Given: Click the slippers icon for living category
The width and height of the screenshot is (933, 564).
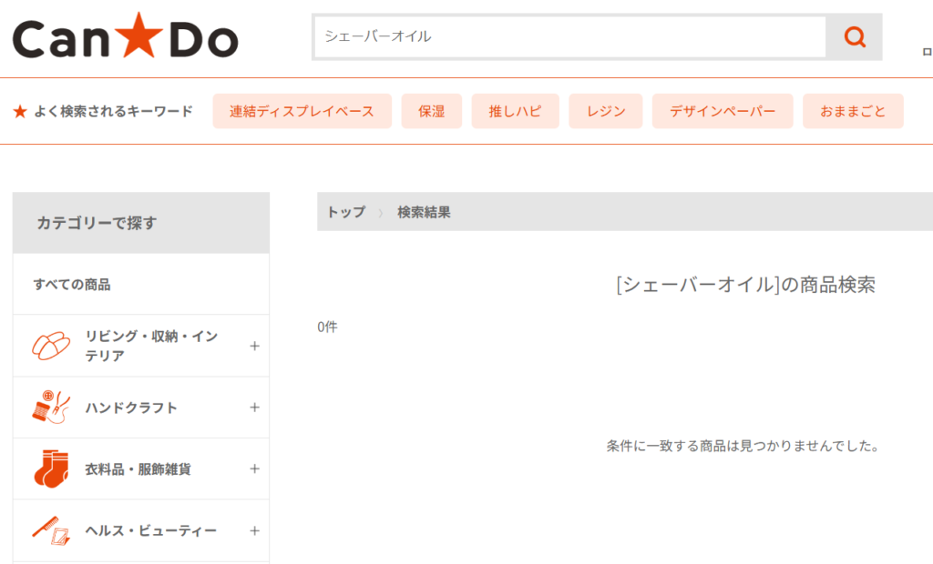Looking at the screenshot, I should coord(51,346).
